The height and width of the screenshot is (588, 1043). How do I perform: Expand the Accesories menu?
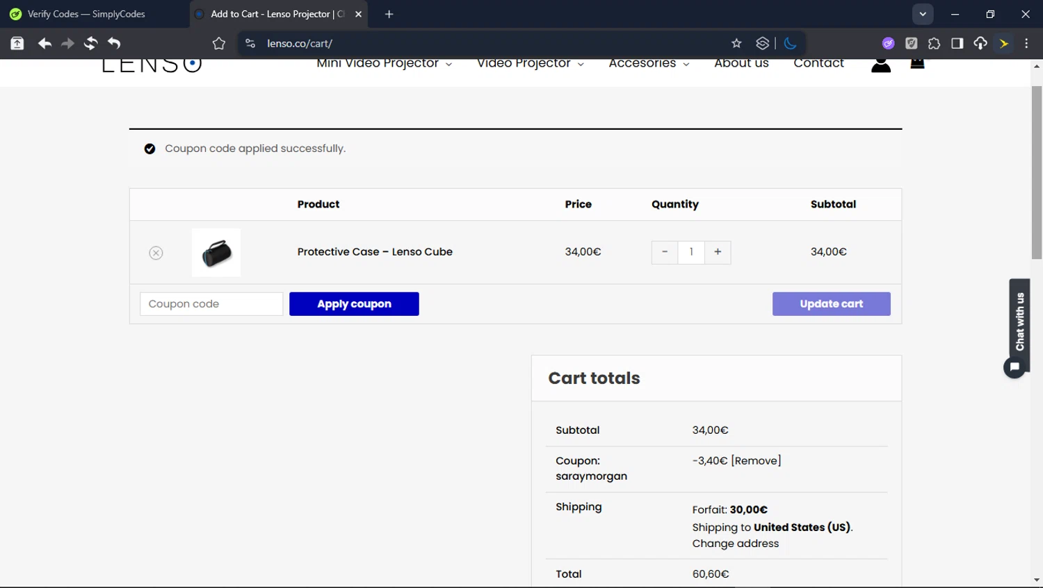coord(649,63)
